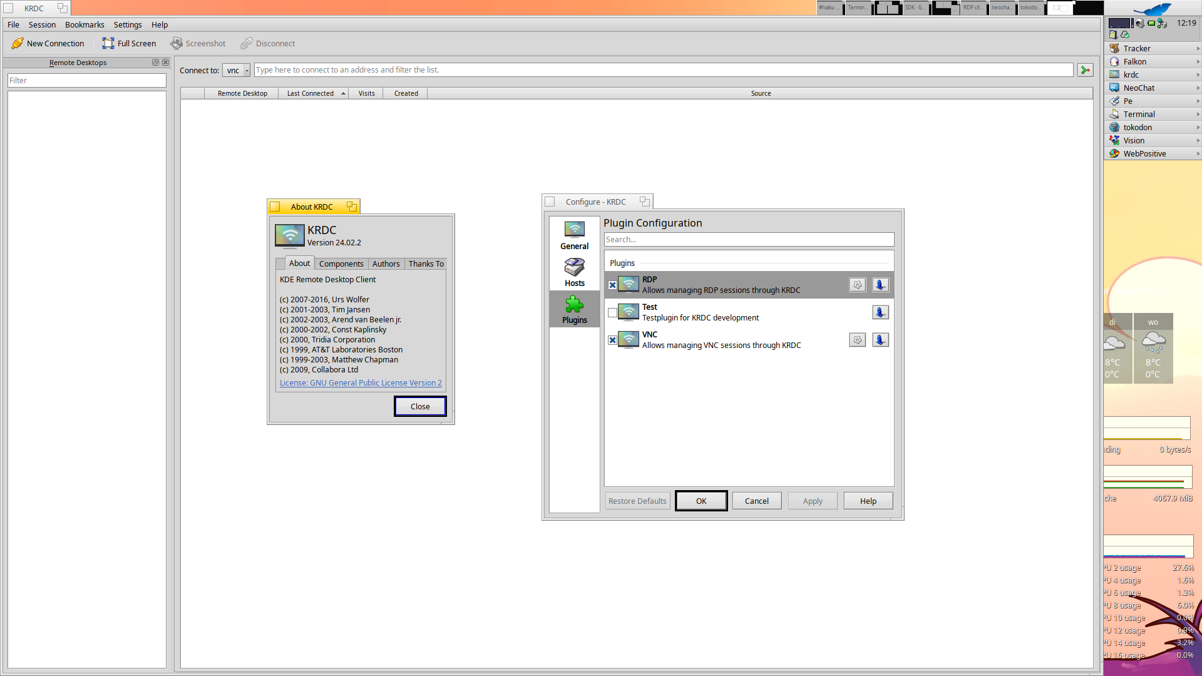Switch to the Thanks To tab
Image resolution: width=1202 pixels, height=676 pixels.
pos(426,264)
